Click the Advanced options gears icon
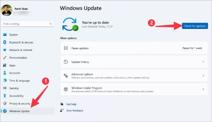 click(x=66, y=75)
